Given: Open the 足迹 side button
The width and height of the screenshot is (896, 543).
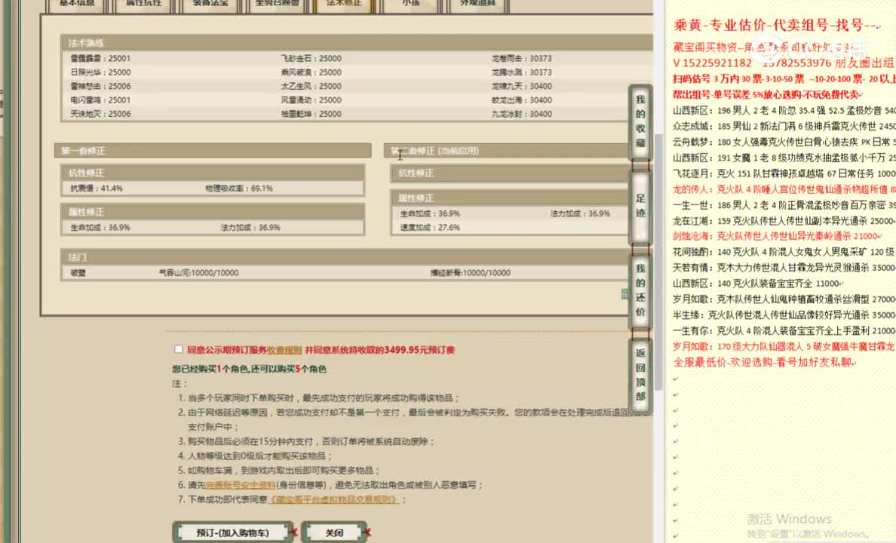Looking at the screenshot, I should (640, 207).
